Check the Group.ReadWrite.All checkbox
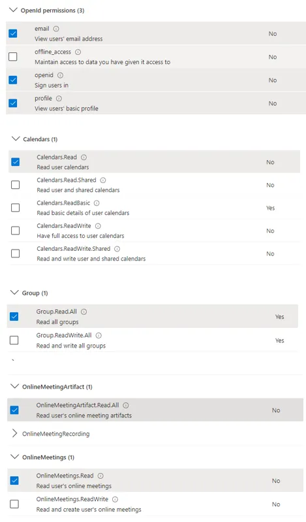 point(14,340)
